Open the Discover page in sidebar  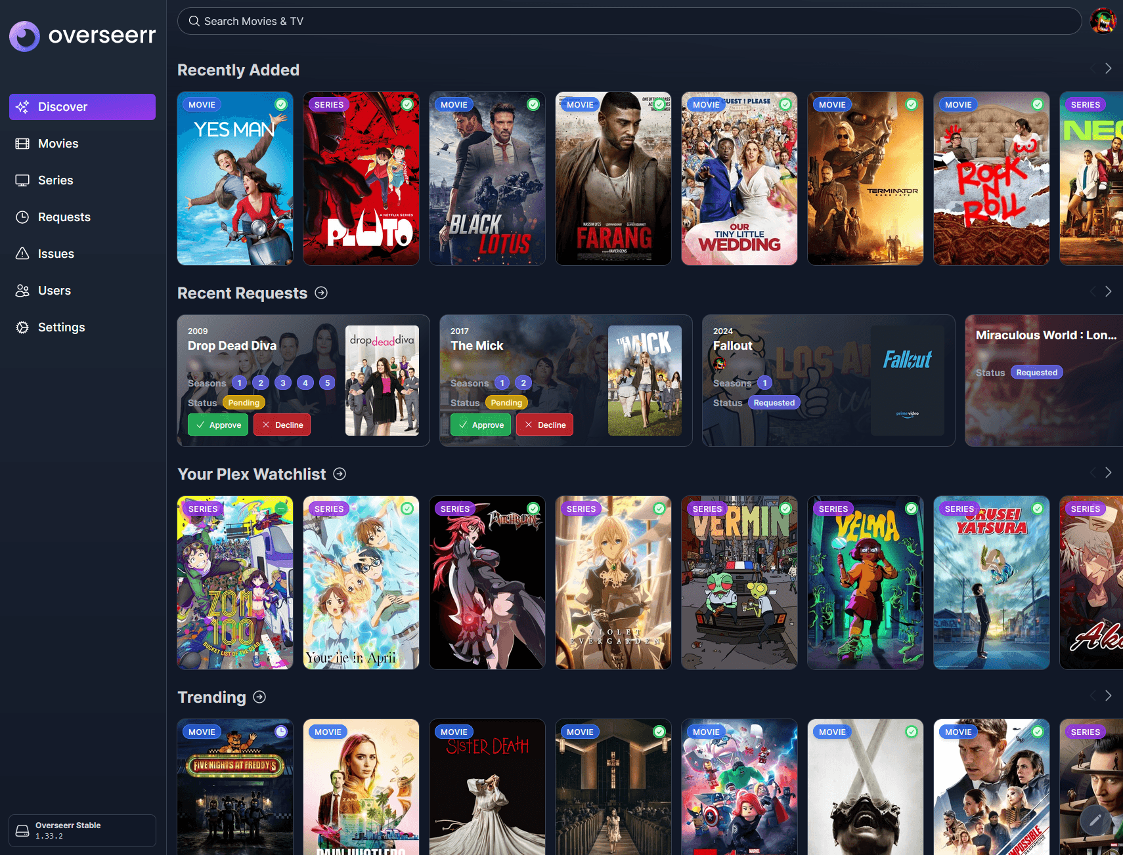click(82, 107)
